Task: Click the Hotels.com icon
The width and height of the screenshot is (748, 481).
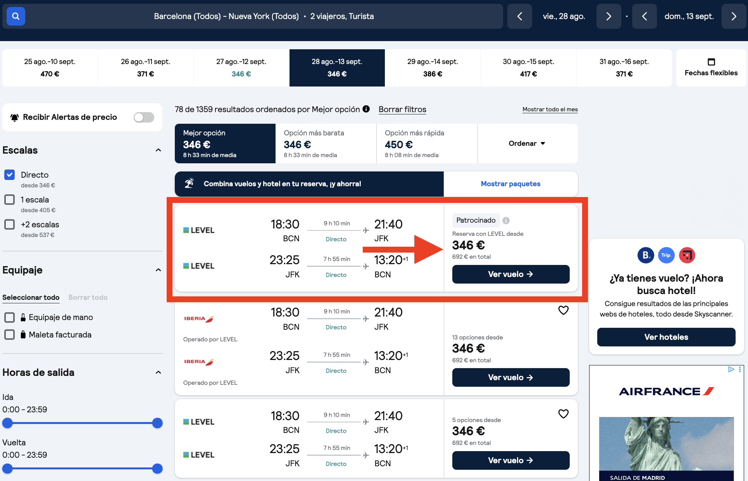Action: [x=687, y=255]
